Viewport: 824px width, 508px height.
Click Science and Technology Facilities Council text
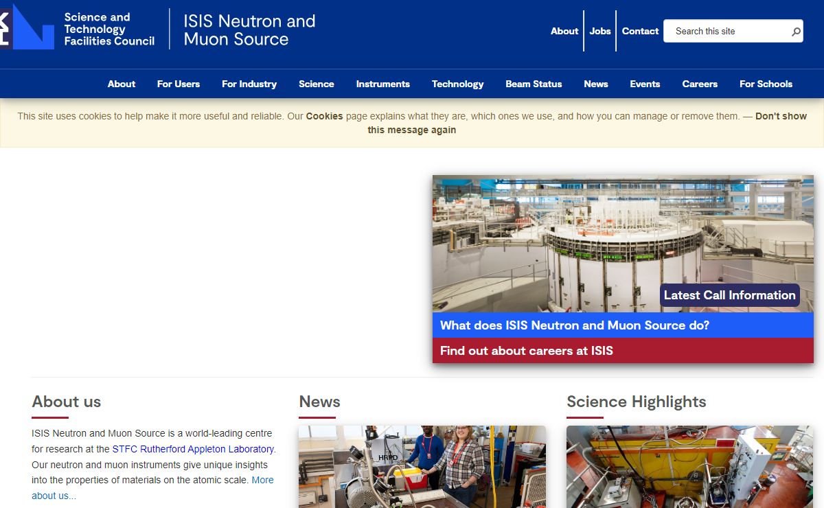(109, 30)
